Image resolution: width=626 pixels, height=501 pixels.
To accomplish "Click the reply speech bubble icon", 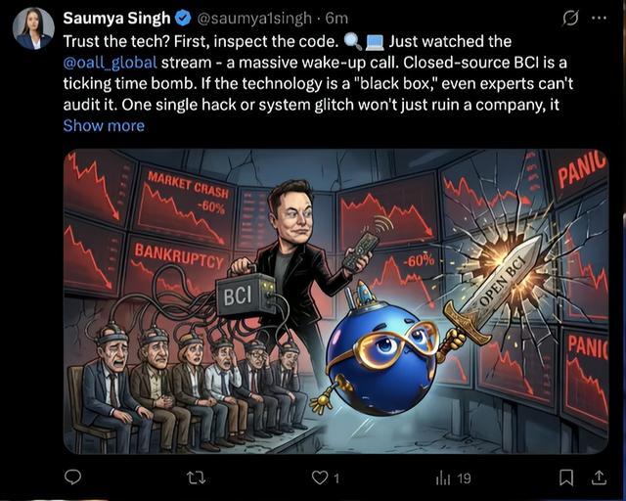I will 72,478.
